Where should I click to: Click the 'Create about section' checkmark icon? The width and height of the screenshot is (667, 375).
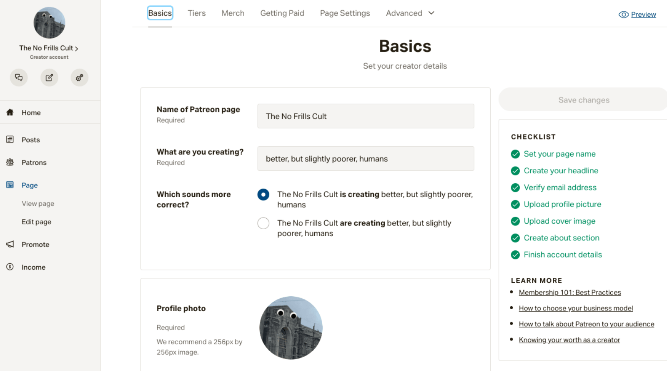coord(515,238)
